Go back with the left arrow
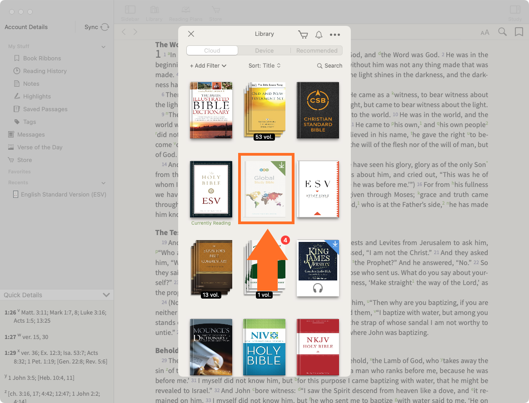This screenshot has height=403, width=529. pos(124,32)
